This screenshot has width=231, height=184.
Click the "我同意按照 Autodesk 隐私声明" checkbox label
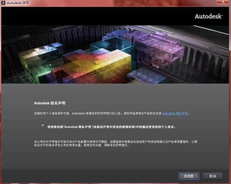[111, 126]
